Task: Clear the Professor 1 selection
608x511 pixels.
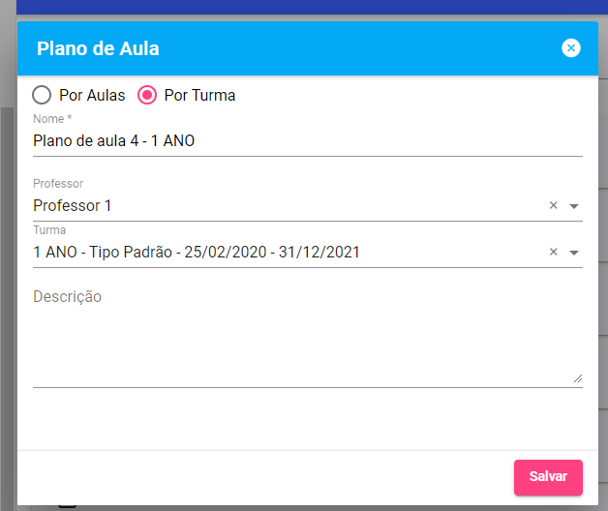Action: click(554, 205)
